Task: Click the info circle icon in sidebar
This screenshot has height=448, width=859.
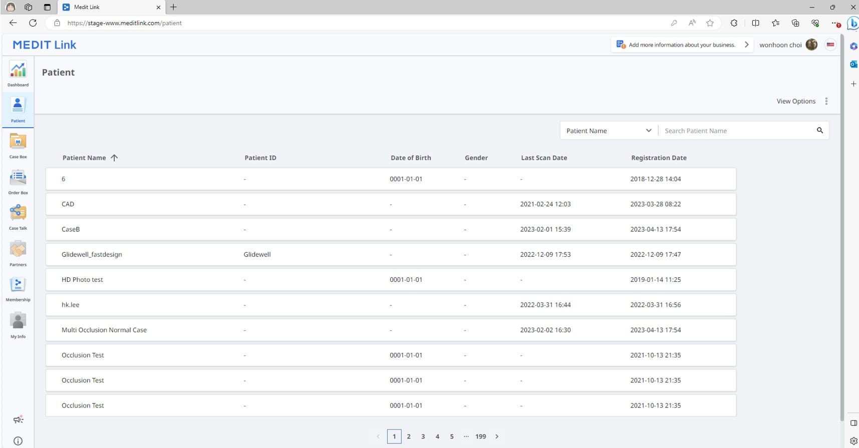Action: [18, 441]
